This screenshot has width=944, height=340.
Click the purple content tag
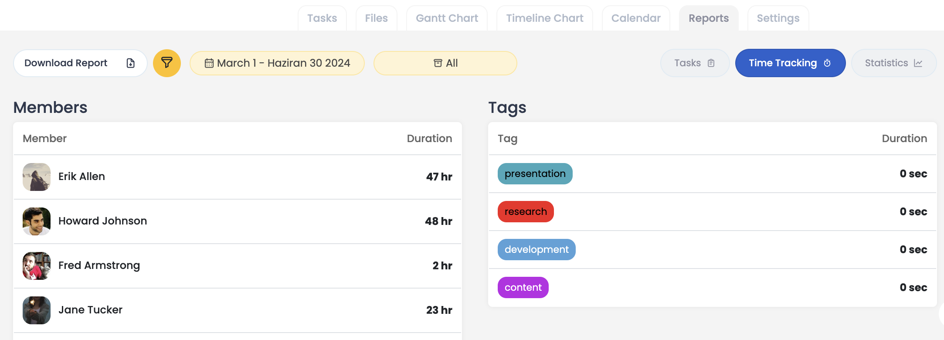pos(523,287)
